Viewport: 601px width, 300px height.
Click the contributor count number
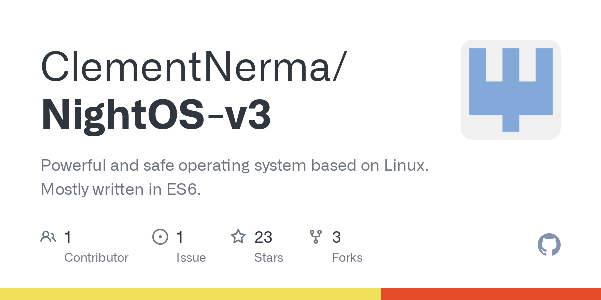pos(68,237)
